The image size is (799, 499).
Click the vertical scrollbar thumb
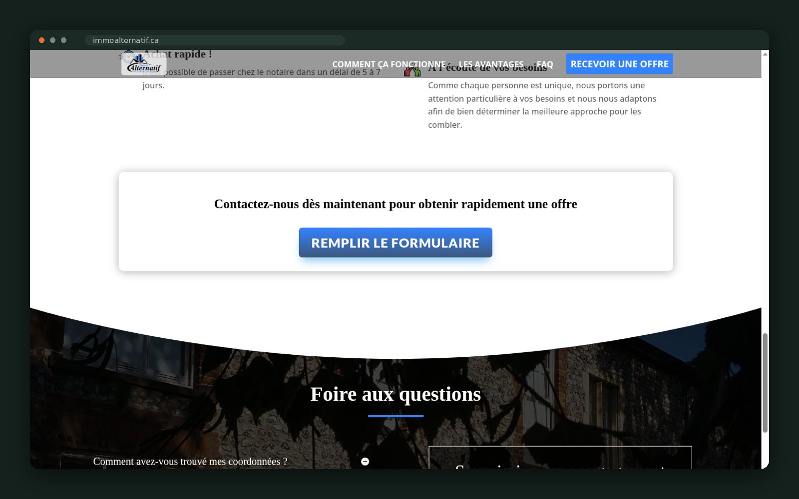(765, 383)
